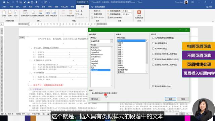The image size is (215, 121).
Task: Insert 日期和时间 into the header
Action: (25, 13)
